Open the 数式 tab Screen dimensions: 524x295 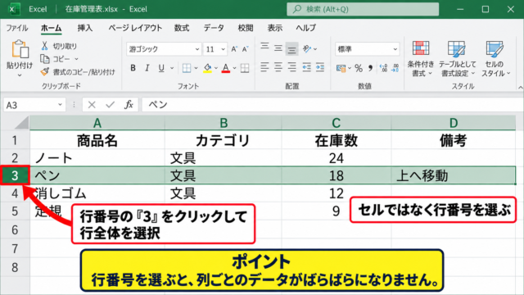(x=182, y=28)
